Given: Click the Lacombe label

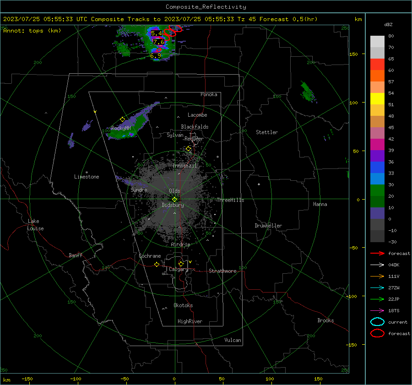Looking at the screenshot, I should (x=197, y=115).
